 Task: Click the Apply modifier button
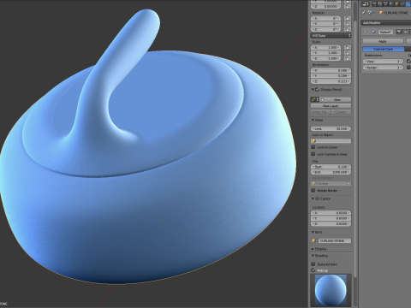tap(383, 41)
